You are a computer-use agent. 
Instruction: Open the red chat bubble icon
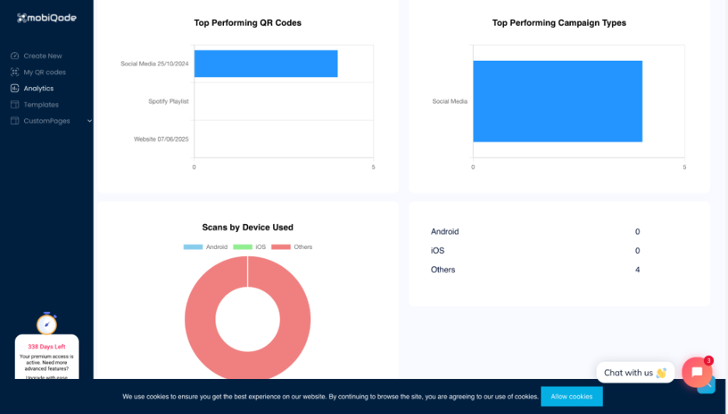[x=697, y=372]
